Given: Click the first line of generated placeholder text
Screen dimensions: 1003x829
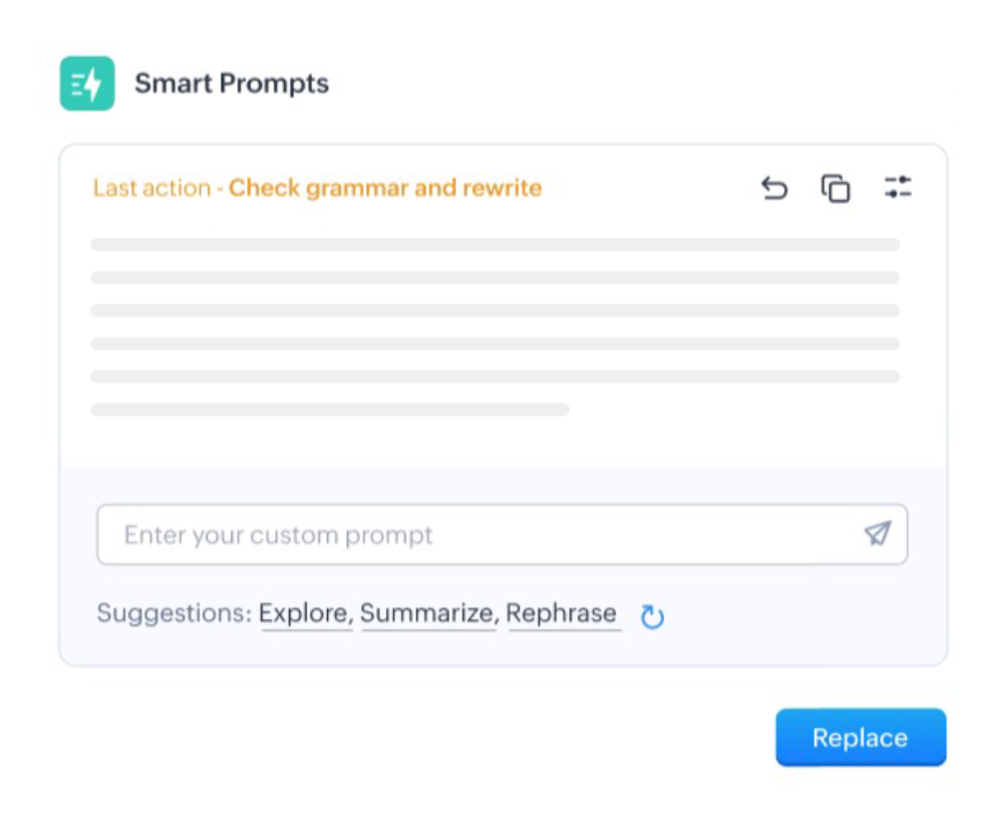Looking at the screenshot, I should click(495, 244).
